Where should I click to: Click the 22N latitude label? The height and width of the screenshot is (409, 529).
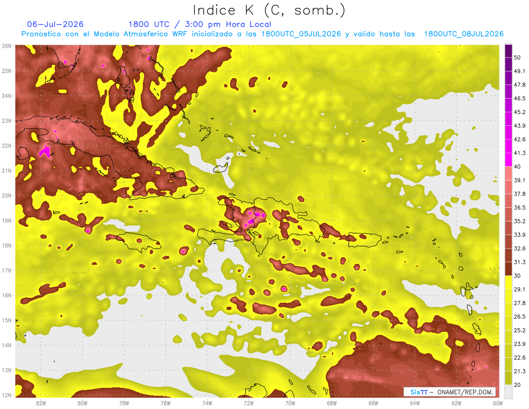(x=7, y=146)
